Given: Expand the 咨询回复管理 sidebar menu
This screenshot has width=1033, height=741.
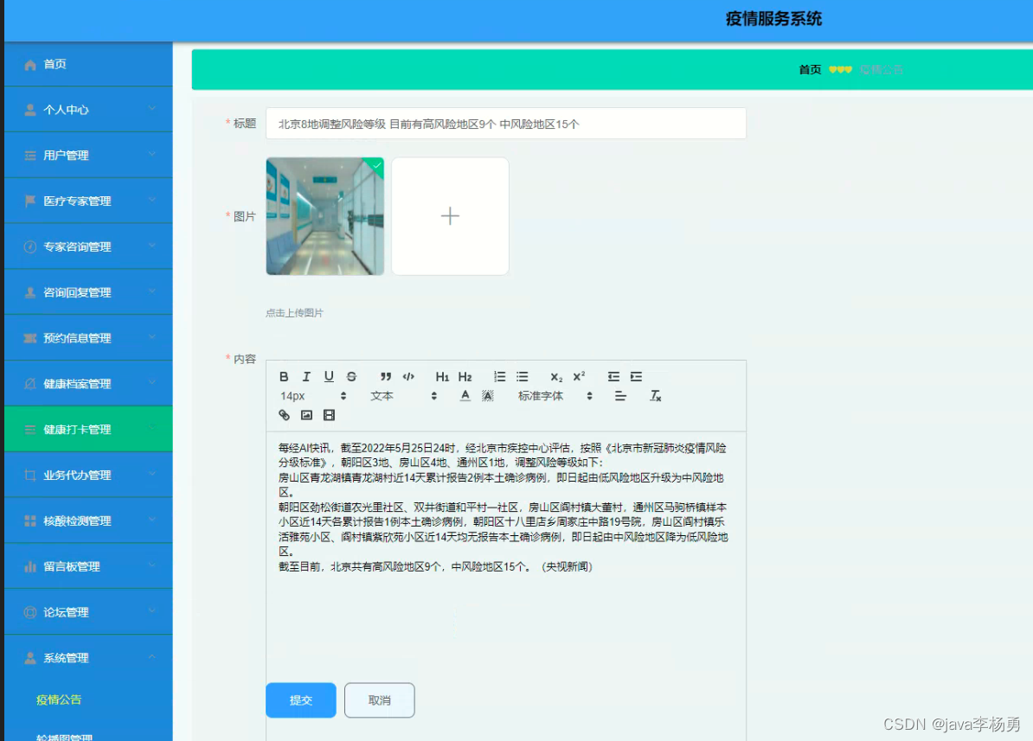Looking at the screenshot, I should (x=88, y=292).
